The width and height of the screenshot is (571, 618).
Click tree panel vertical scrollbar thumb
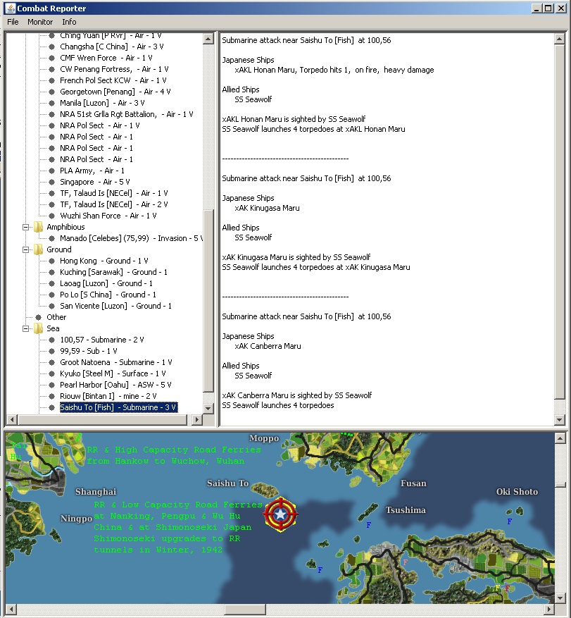tap(208, 302)
